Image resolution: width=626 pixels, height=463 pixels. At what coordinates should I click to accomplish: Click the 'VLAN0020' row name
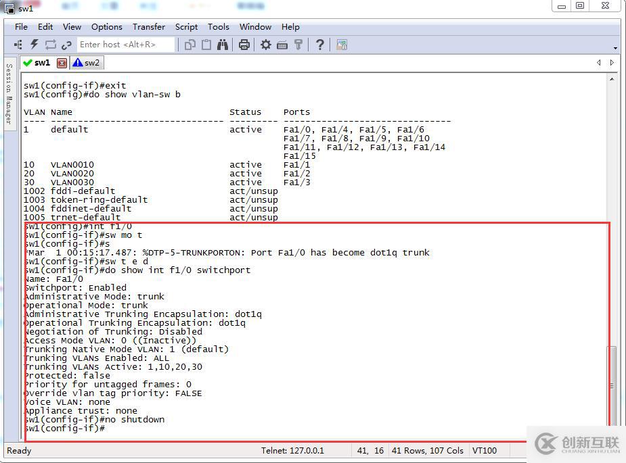pos(72,174)
